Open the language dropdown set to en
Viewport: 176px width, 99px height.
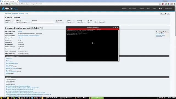click(163, 14)
